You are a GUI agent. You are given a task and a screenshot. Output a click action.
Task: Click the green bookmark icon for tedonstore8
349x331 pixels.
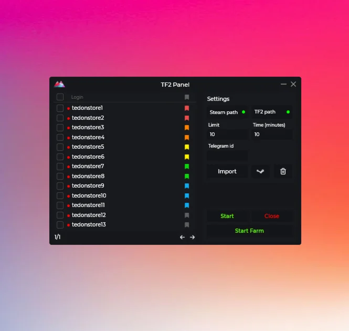(x=187, y=177)
